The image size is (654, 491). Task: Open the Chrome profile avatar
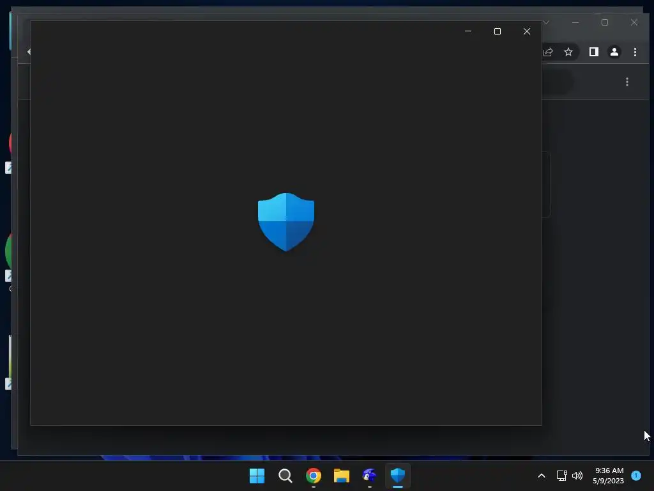coord(614,52)
